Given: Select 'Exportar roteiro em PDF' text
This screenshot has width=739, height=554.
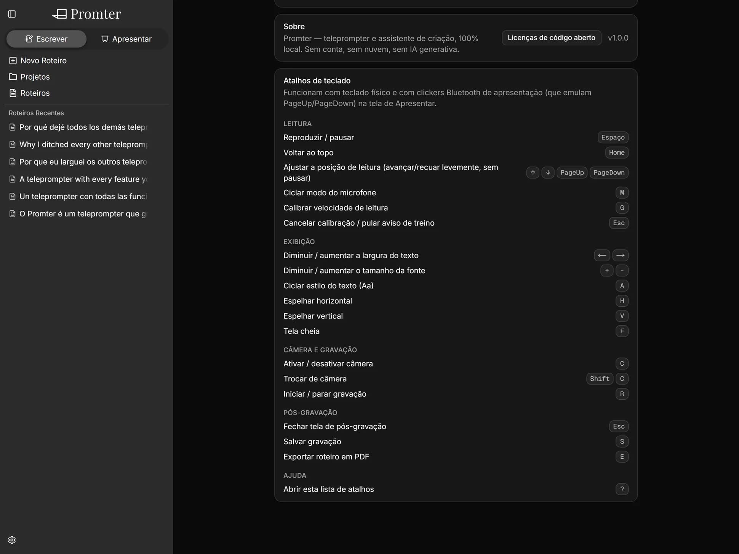Looking at the screenshot, I should pos(326,457).
